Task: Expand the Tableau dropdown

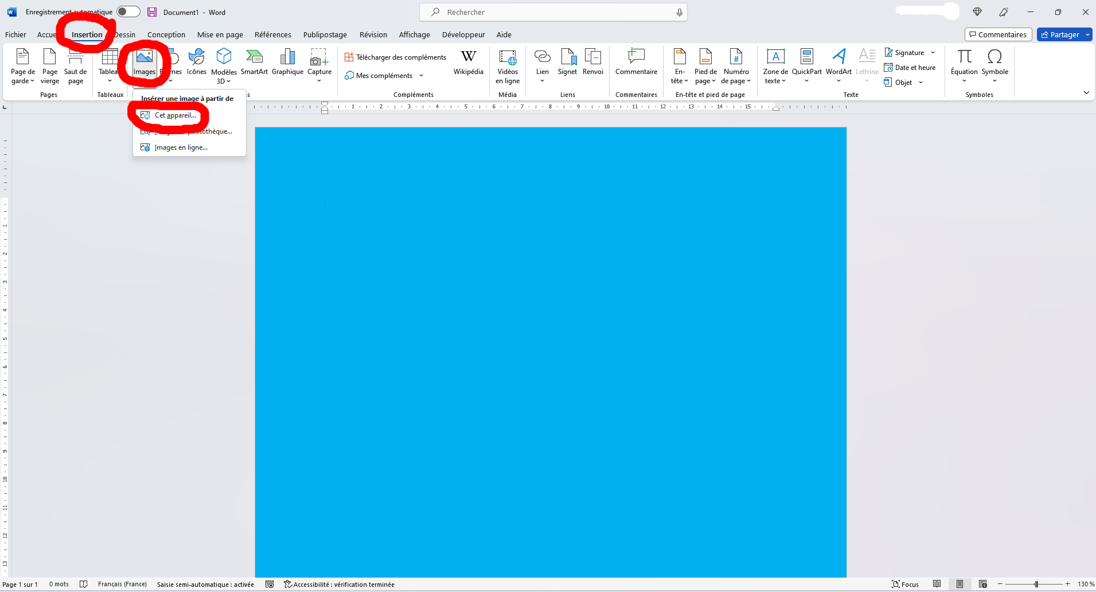Action: tap(110, 81)
